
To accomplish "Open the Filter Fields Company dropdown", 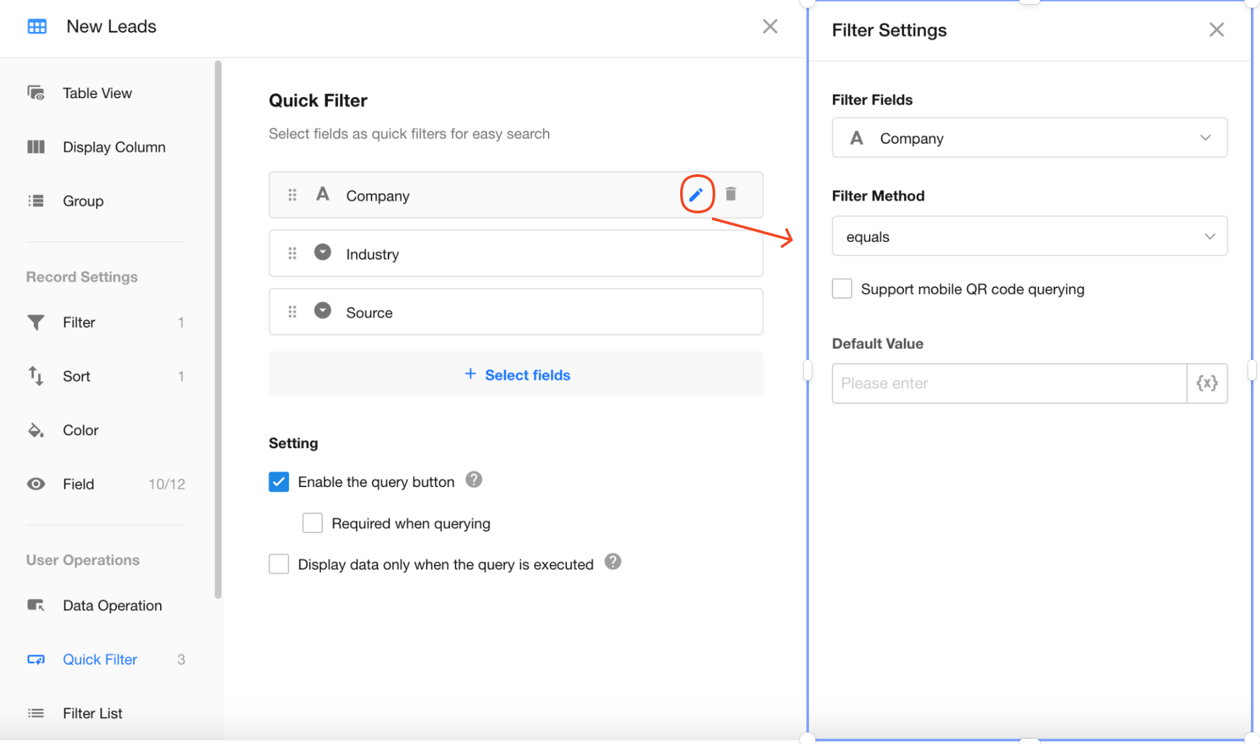I will [x=1029, y=138].
